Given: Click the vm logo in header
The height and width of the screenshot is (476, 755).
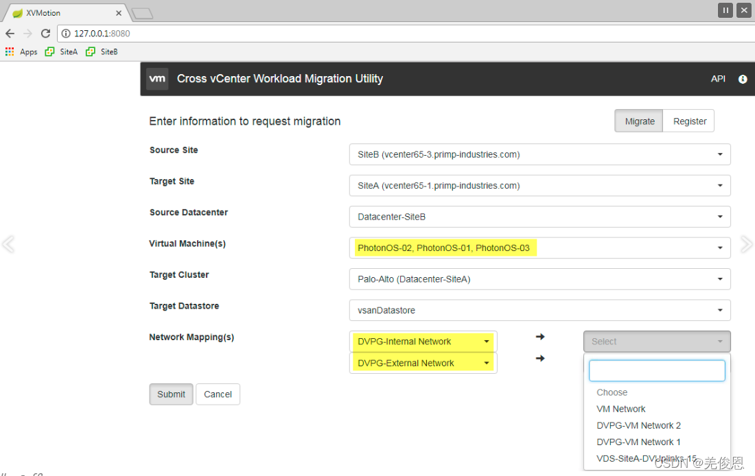Looking at the screenshot, I should pyautogui.click(x=157, y=78).
